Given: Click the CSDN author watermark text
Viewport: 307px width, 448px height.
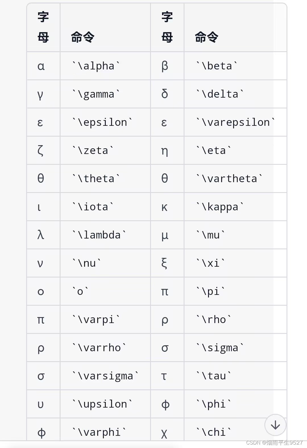Looking at the screenshot, I should 274,443.
